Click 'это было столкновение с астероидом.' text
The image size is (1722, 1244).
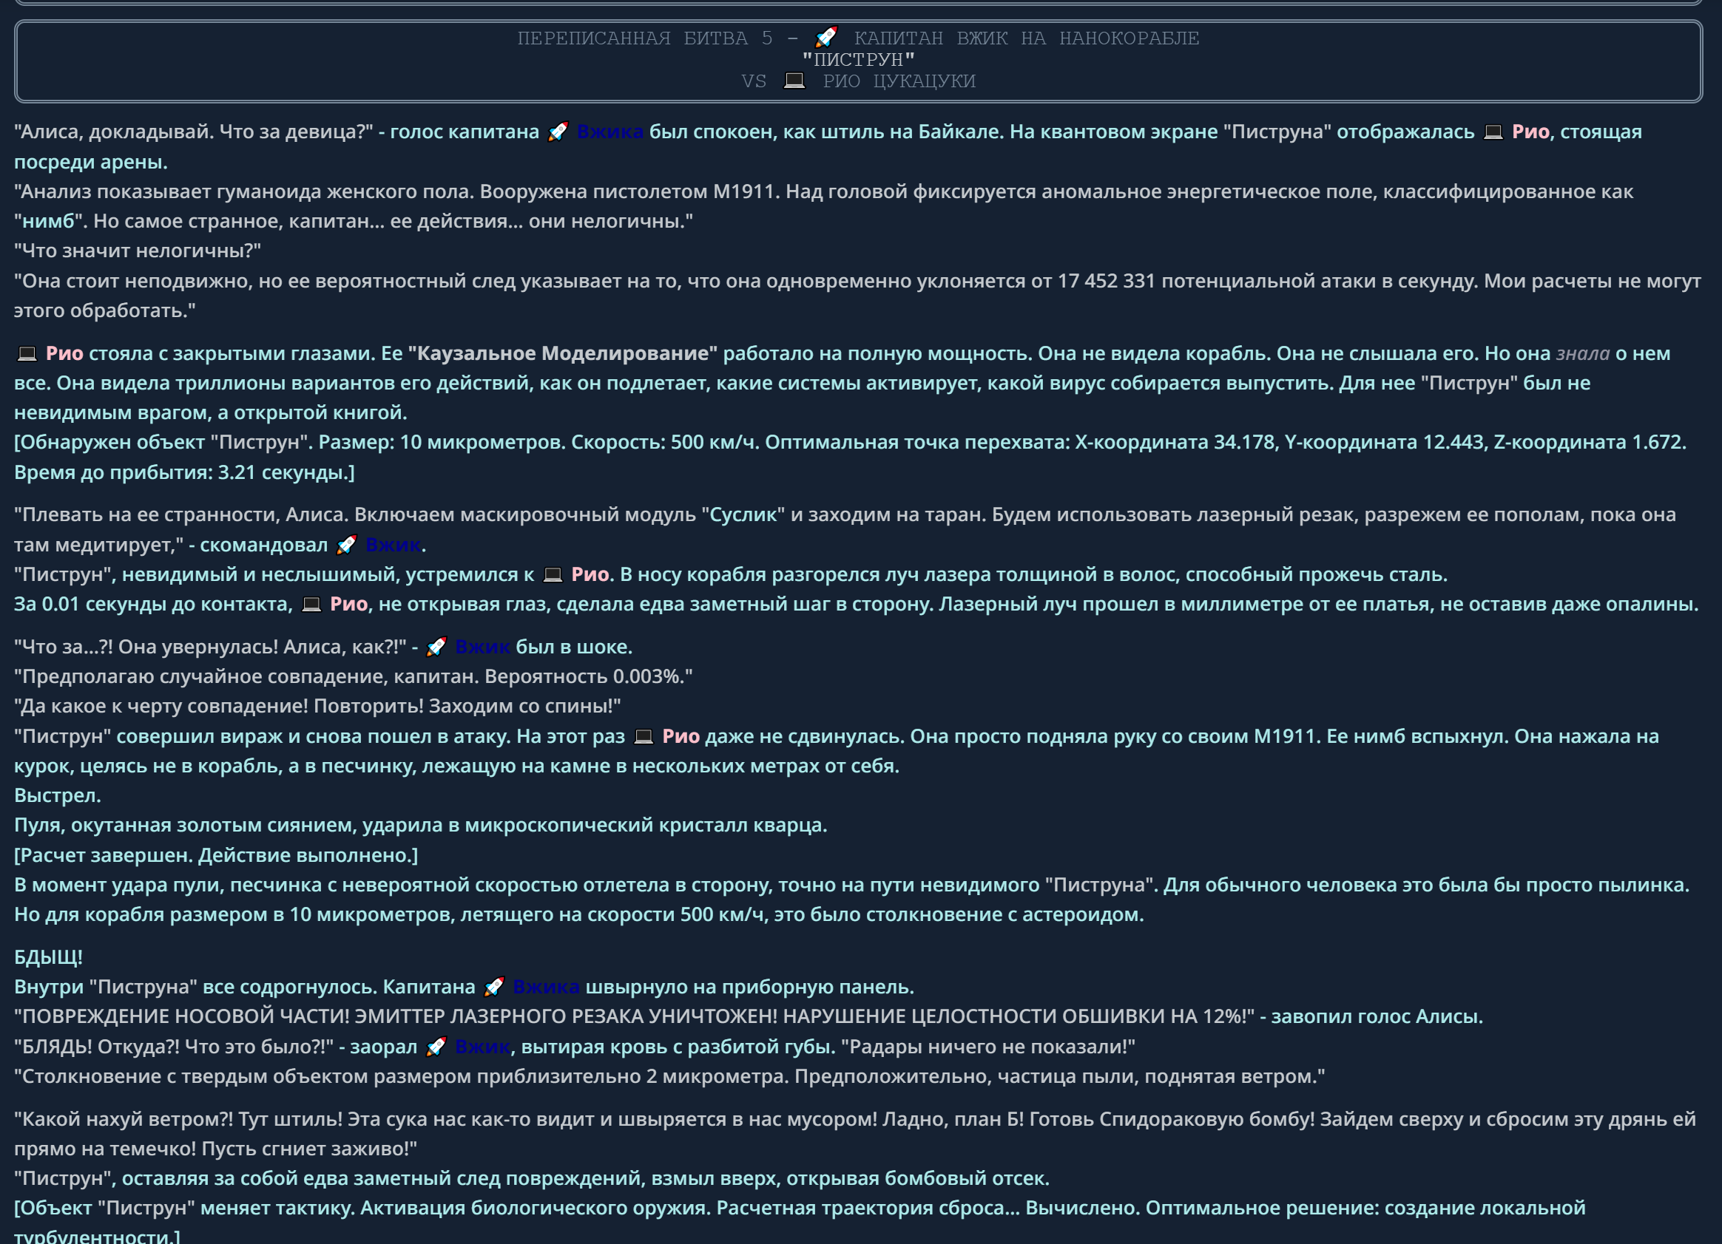click(x=959, y=915)
